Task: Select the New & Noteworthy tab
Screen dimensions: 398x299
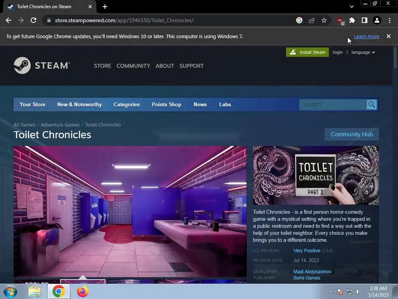Action: (79, 104)
